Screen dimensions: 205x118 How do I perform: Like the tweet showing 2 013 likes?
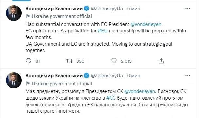click(114, 61)
